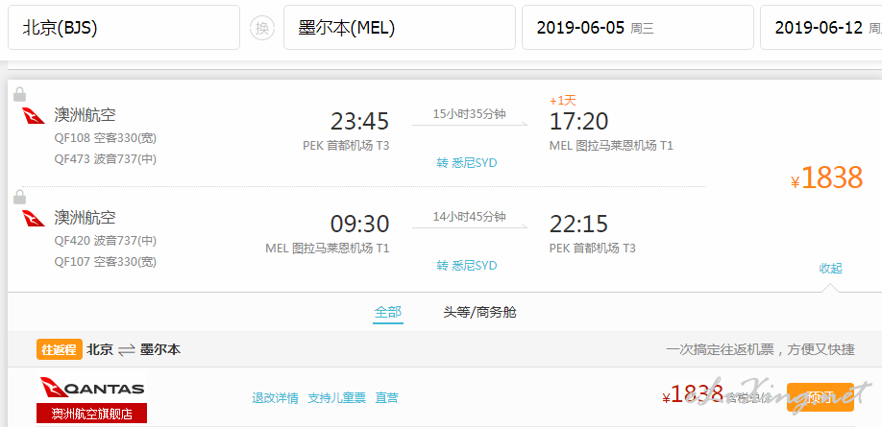The width and height of the screenshot is (882, 427).
Task: Click the 支持儿童票 link
Action: 336,397
